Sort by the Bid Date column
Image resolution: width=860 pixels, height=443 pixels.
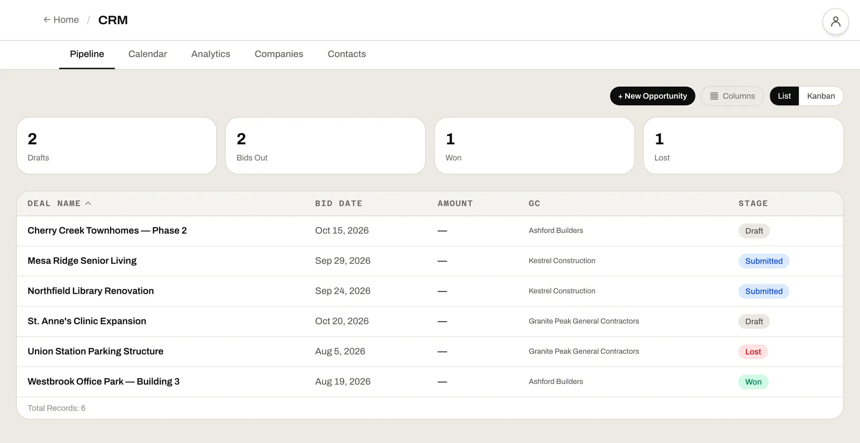pos(339,204)
